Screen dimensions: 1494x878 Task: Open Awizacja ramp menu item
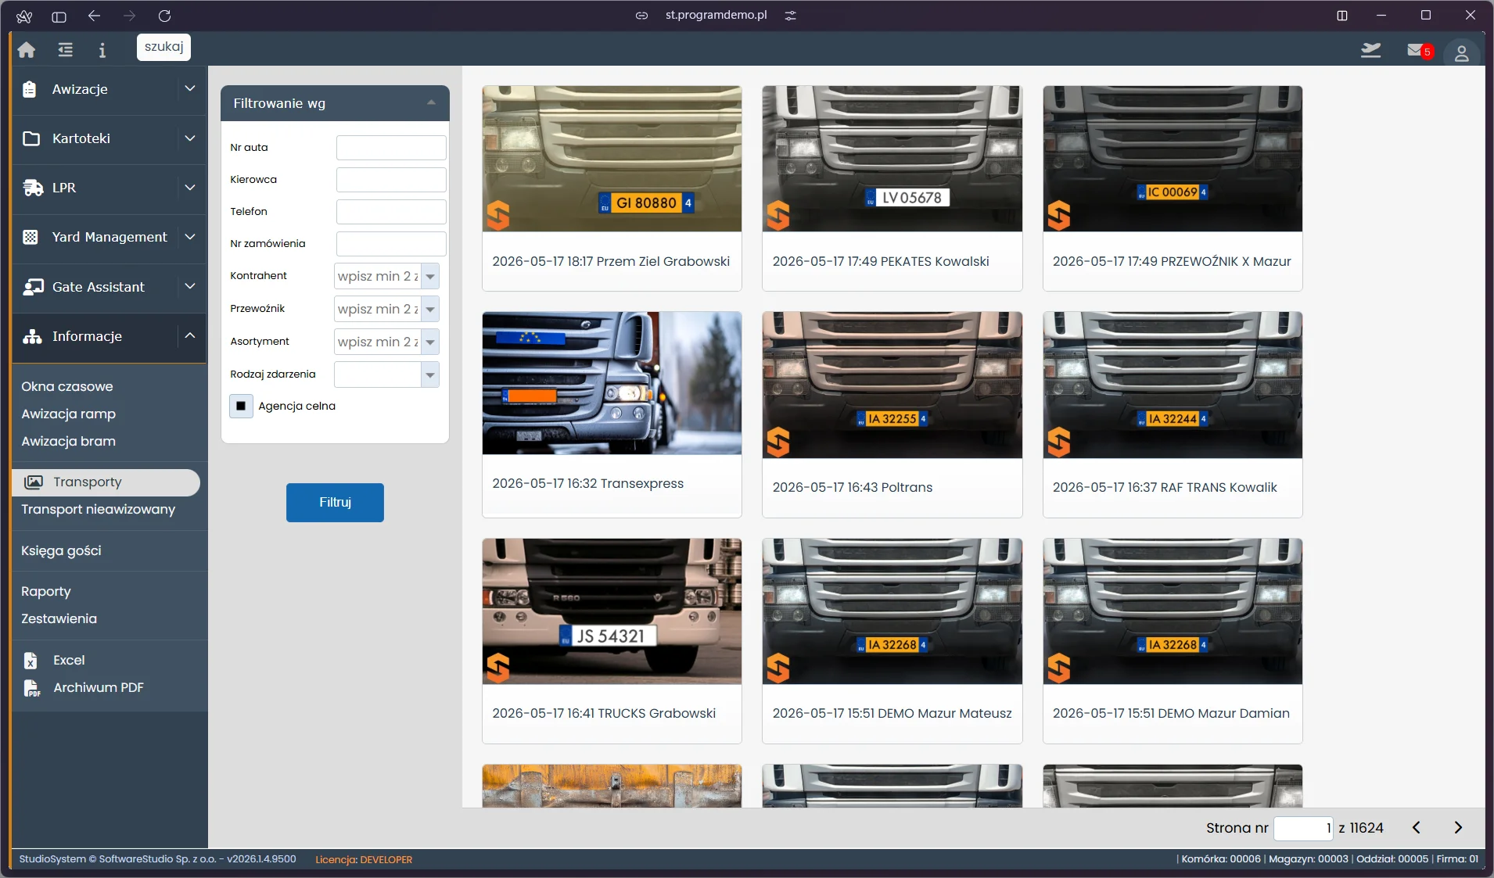(69, 414)
